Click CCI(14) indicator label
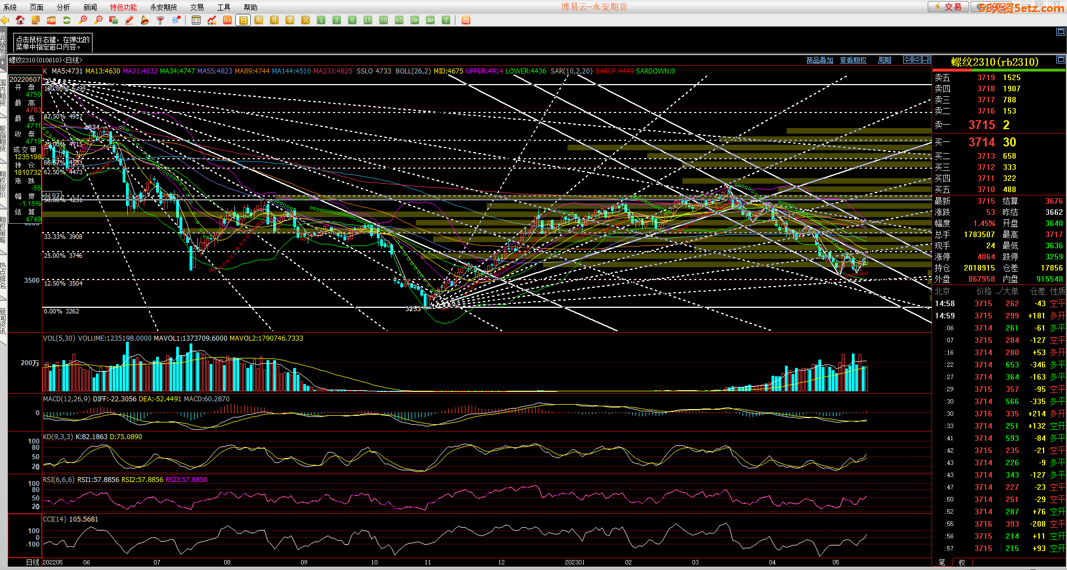The width and height of the screenshot is (1067, 570). [x=55, y=519]
